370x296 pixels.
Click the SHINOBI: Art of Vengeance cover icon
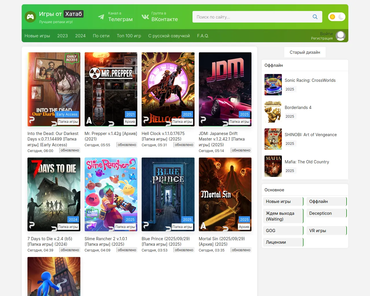[x=273, y=139]
